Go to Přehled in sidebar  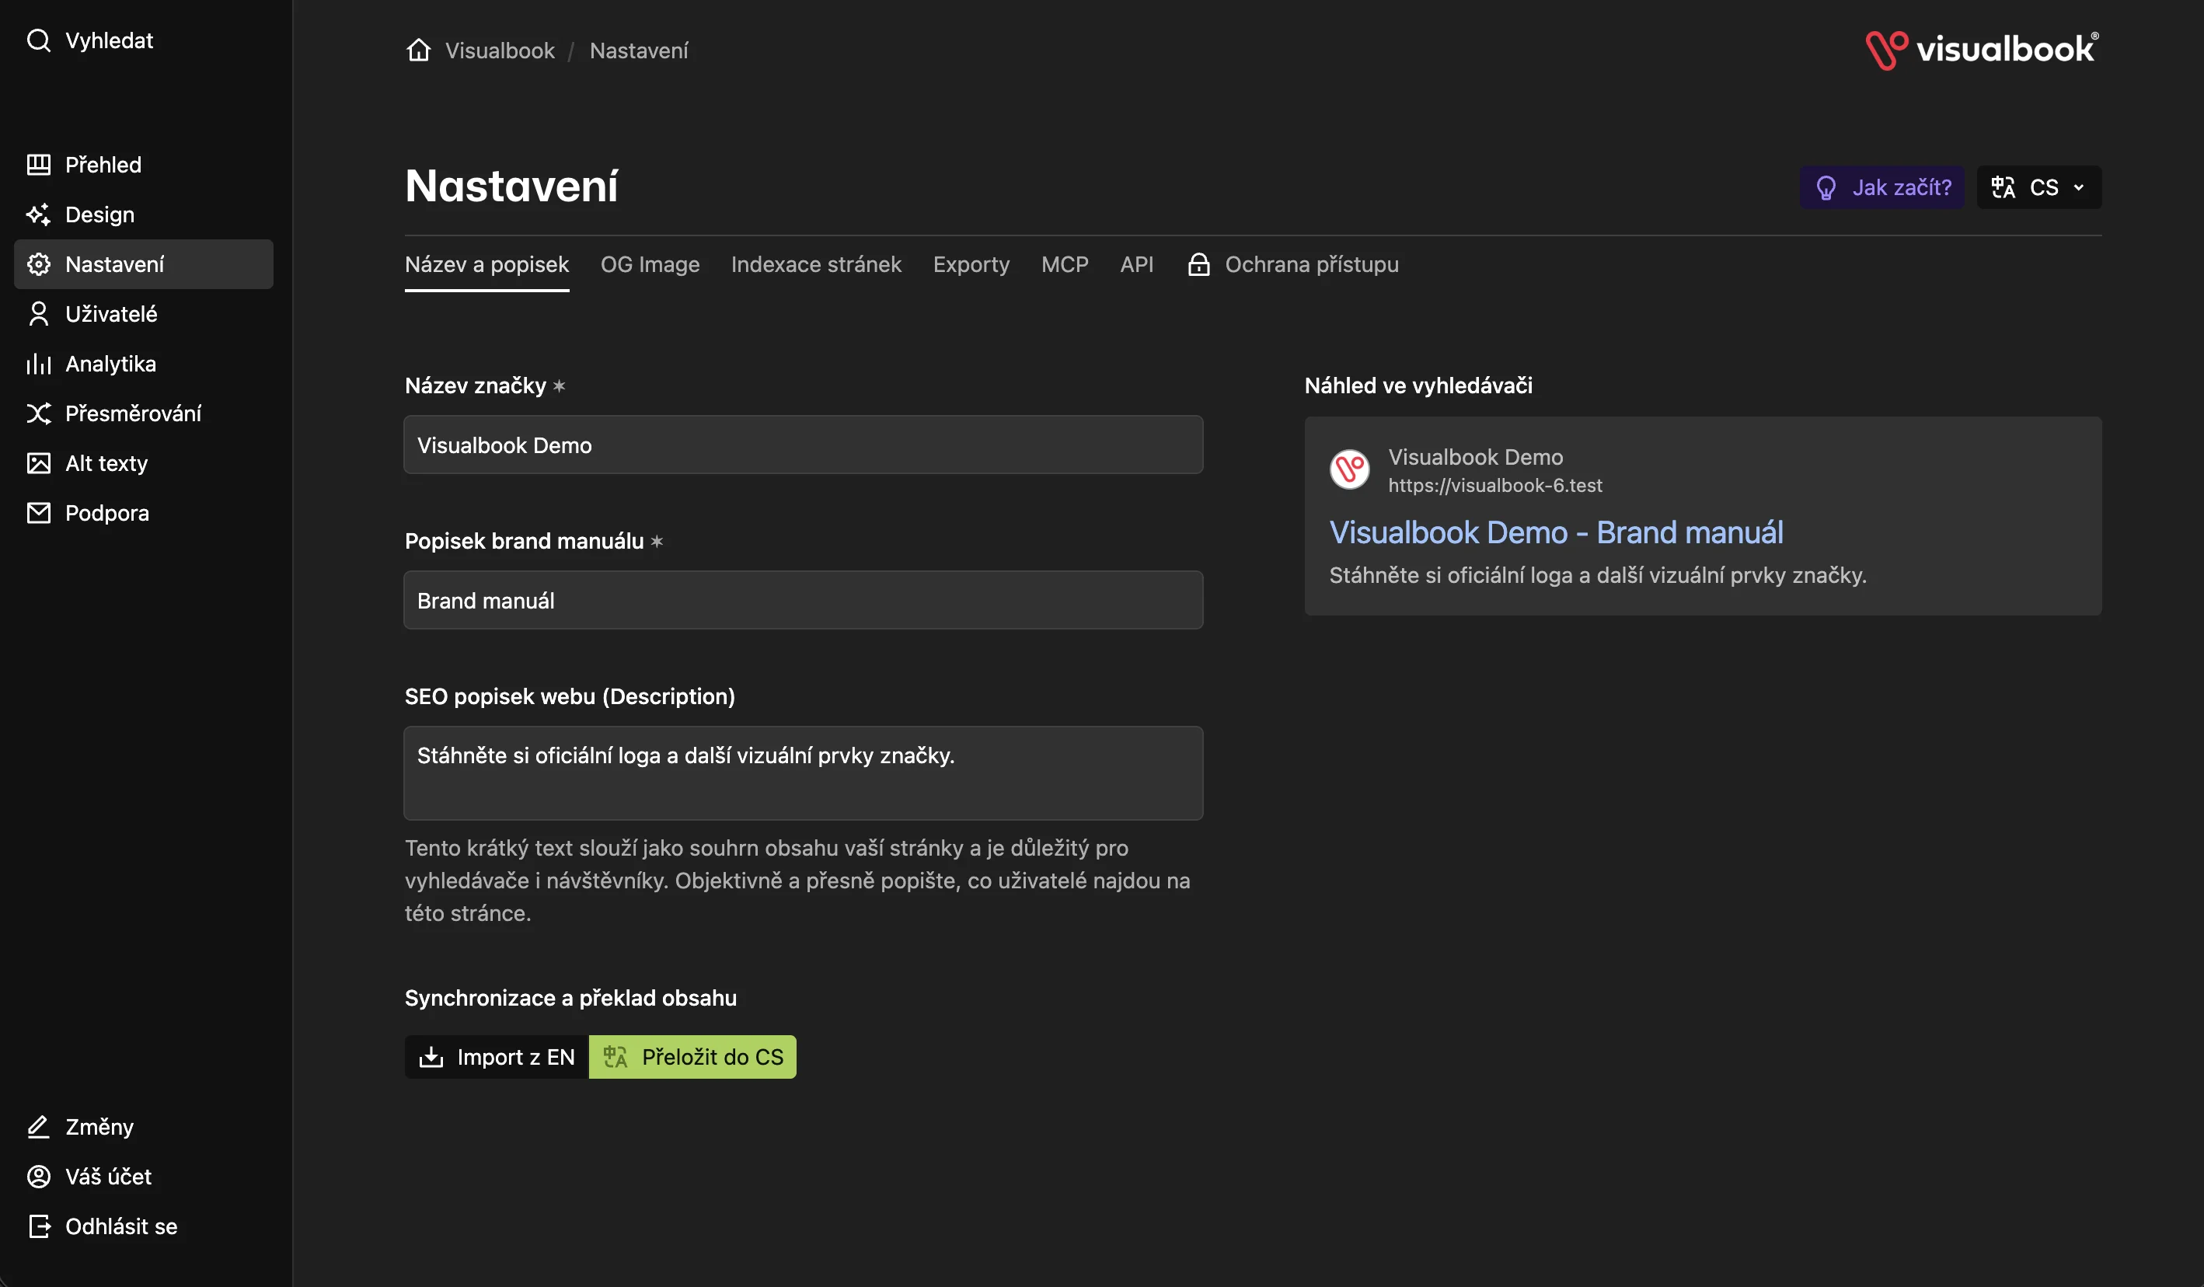[x=144, y=165]
